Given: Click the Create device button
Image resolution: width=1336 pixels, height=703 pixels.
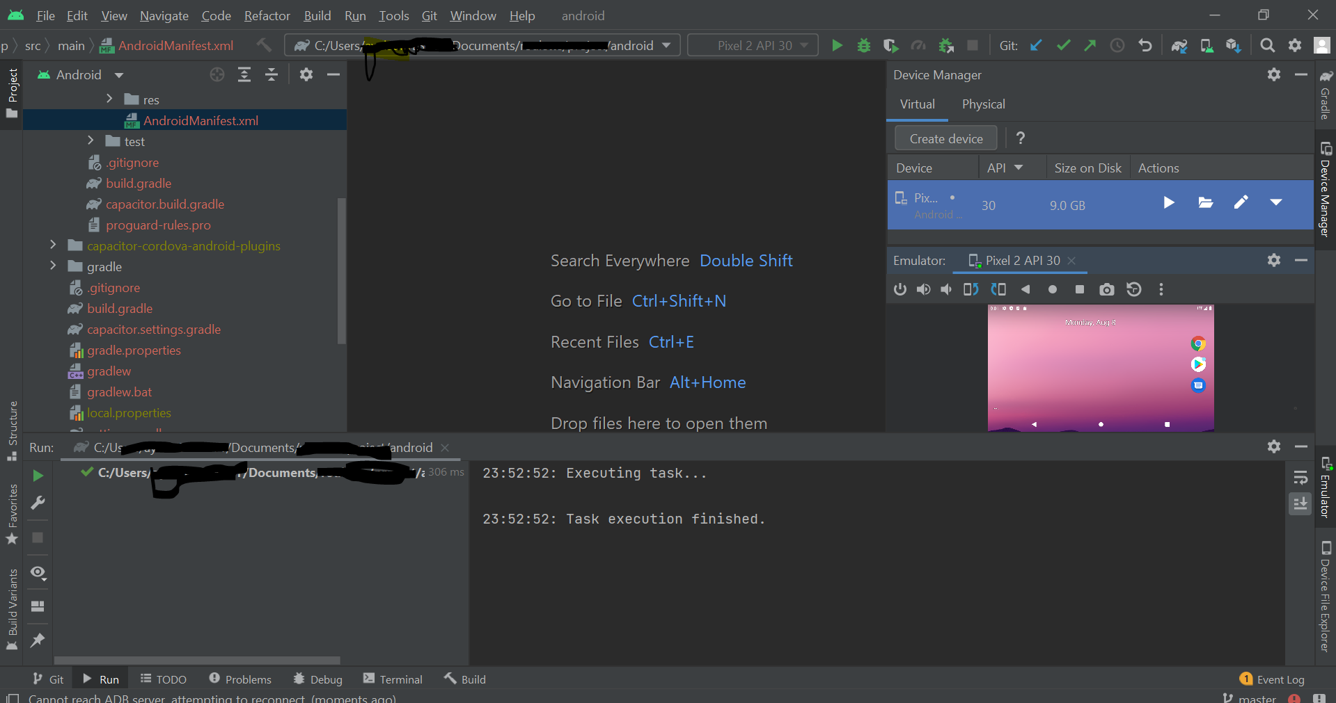Looking at the screenshot, I should click(945, 138).
